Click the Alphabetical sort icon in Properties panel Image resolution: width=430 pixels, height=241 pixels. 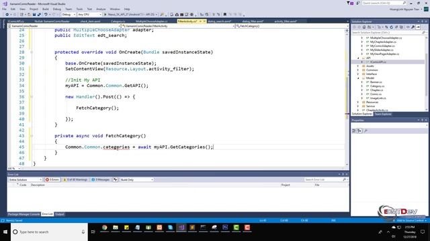359,131
